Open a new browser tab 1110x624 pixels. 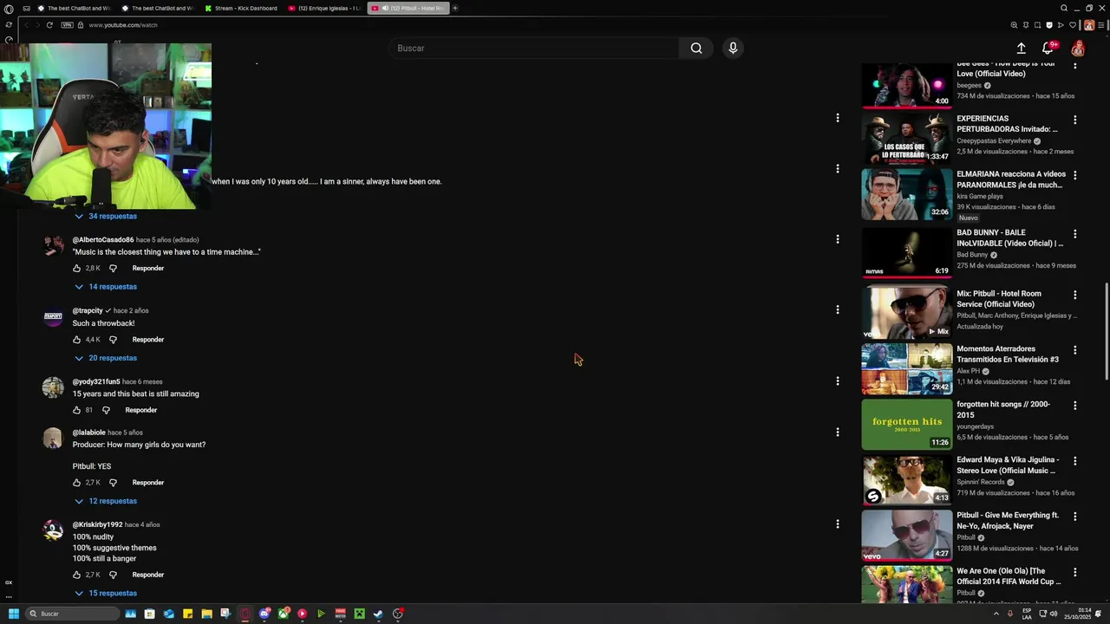pos(455,9)
